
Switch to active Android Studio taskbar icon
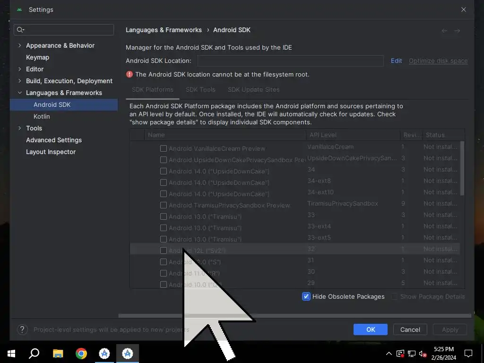tap(128, 354)
